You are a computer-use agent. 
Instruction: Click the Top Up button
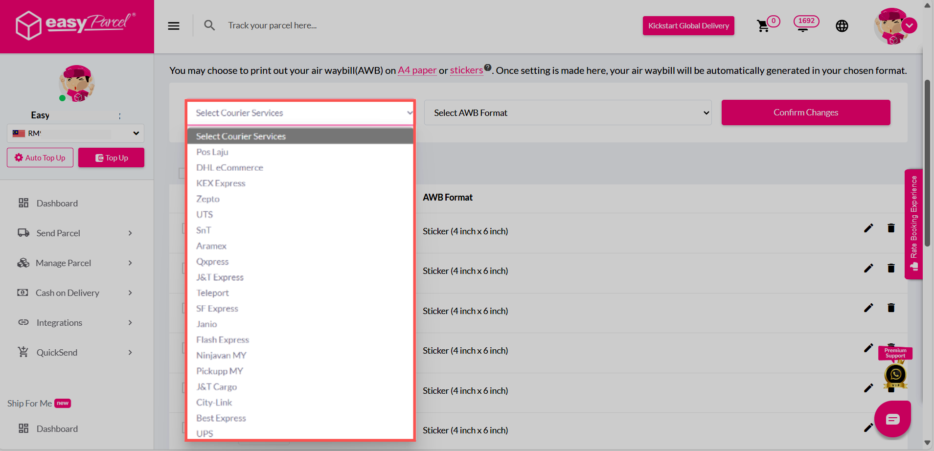coord(111,158)
